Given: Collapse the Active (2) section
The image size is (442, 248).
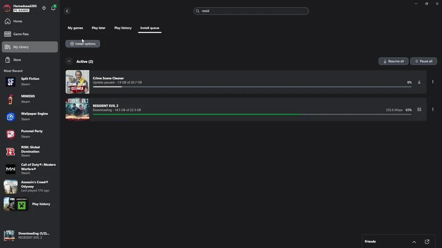Looking at the screenshot, I should point(69,61).
